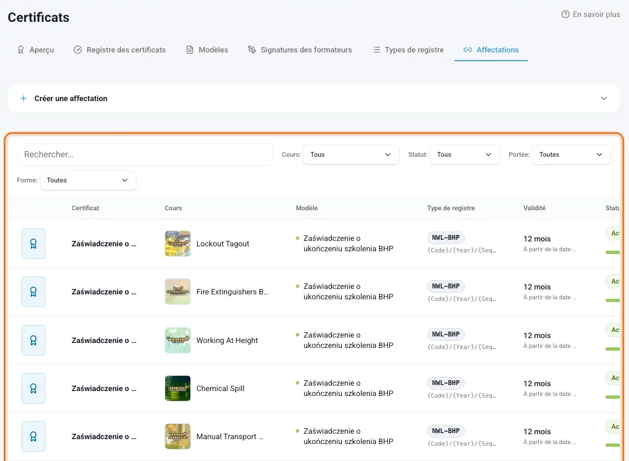Click the certificate ribbon icon in the Lockout Tagout row
This screenshot has width=629, height=461.
coord(33,244)
